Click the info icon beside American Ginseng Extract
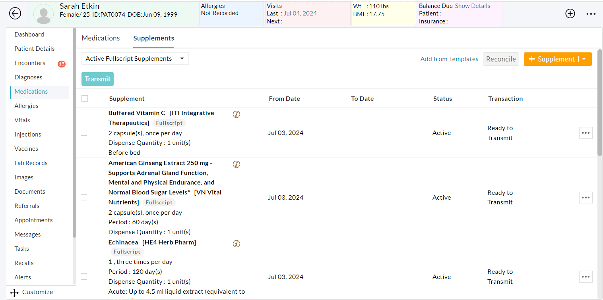 click(237, 164)
